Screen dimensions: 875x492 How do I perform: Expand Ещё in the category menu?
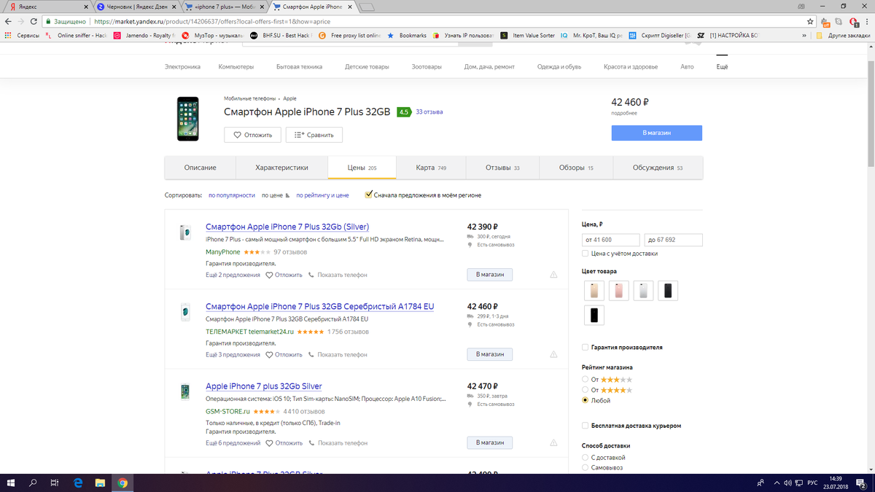[722, 66]
